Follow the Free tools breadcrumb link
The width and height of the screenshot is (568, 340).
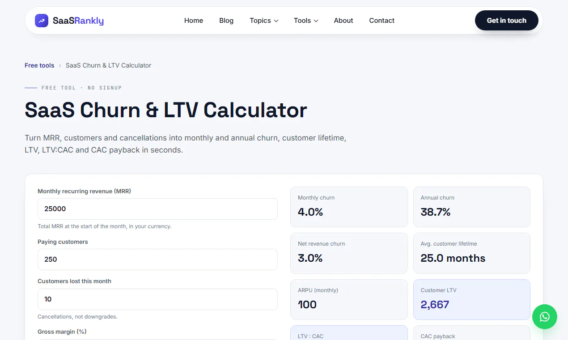point(39,65)
